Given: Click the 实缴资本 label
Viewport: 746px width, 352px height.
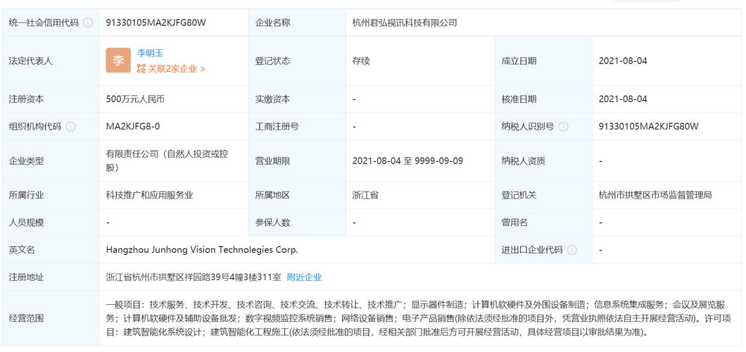Looking at the screenshot, I should pyautogui.click(x=272, y=99).
